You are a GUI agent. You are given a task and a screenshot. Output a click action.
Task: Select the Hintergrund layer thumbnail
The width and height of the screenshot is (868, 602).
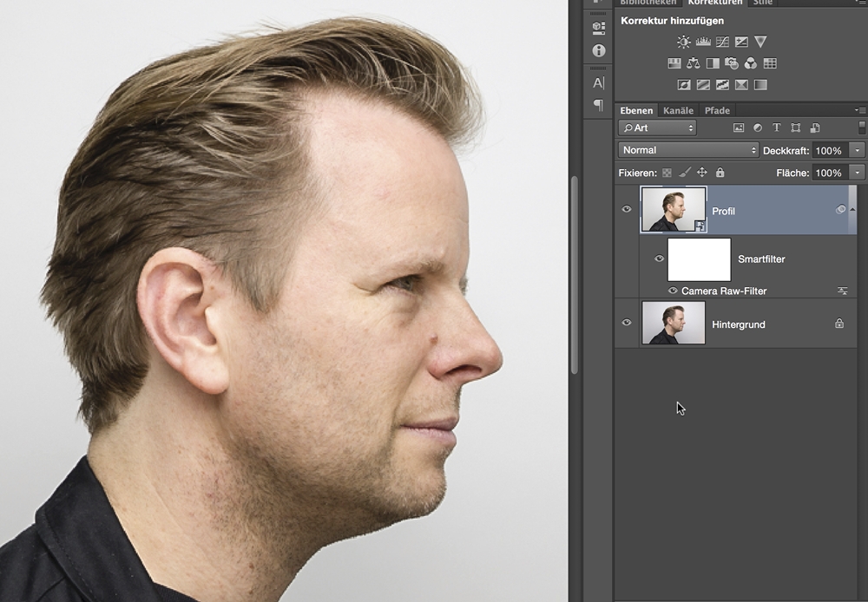coord(674,323)
